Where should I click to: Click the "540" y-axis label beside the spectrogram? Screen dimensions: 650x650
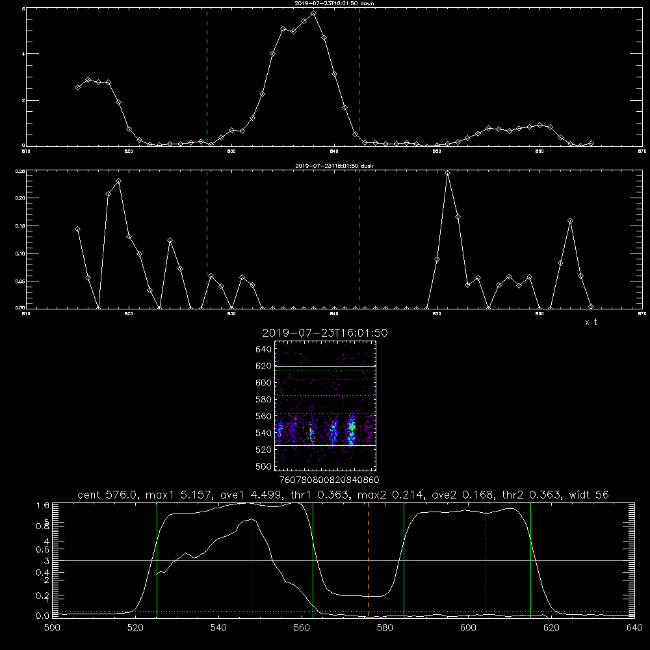click(263, 433)
